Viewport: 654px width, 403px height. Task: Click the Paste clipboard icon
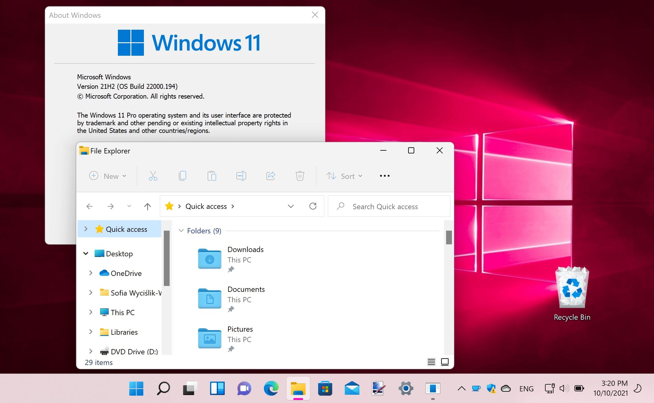pos(212,176)
